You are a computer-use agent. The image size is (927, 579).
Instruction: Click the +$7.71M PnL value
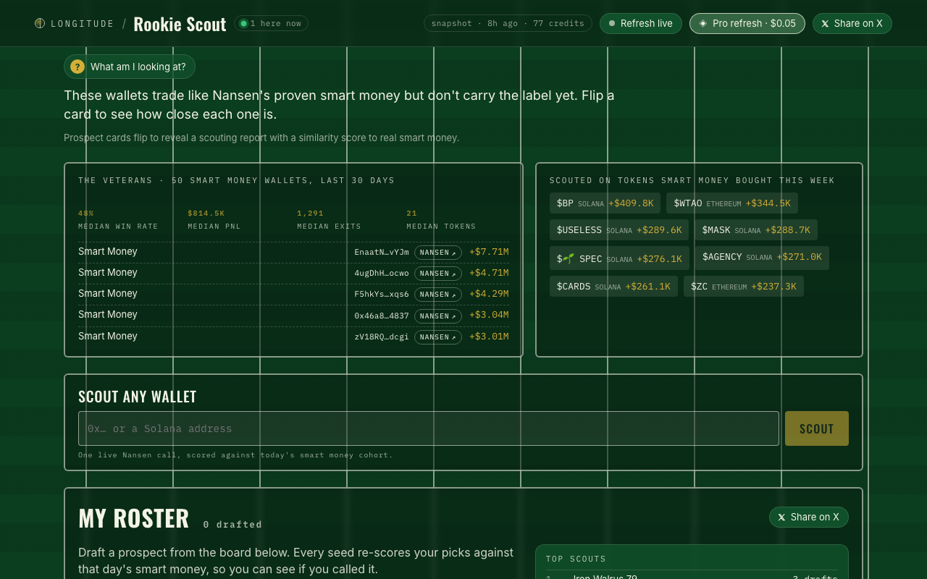[489, 252]
